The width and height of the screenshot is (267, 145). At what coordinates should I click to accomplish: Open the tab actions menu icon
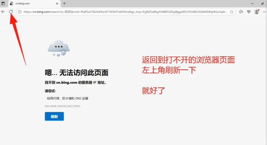click(3, 4)
